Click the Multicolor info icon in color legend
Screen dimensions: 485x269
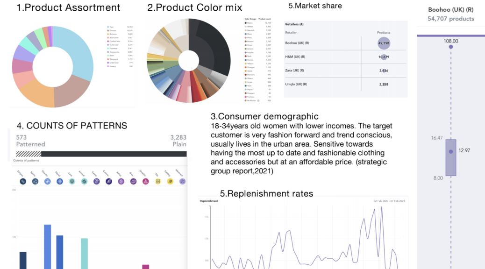point(258,100)
